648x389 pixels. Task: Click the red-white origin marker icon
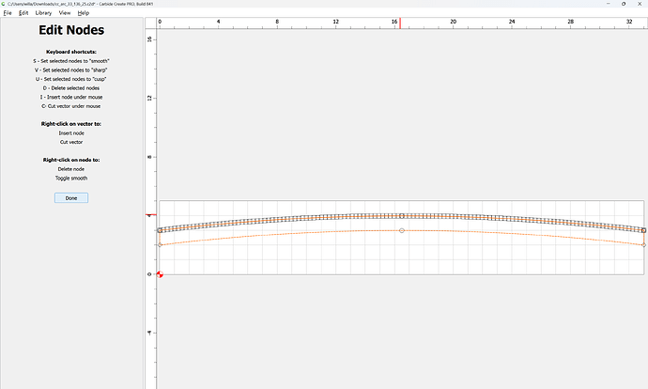pyautogui.click(x=160, y=274)
